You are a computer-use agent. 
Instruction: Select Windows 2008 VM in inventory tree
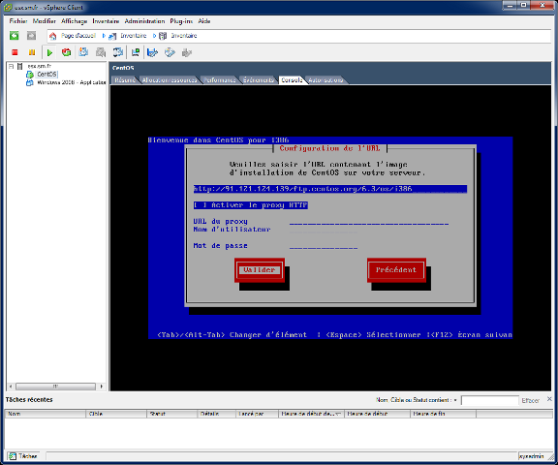pos(71,82)
